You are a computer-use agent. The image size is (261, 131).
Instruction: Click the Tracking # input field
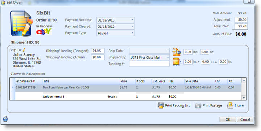tap(149, 64)
